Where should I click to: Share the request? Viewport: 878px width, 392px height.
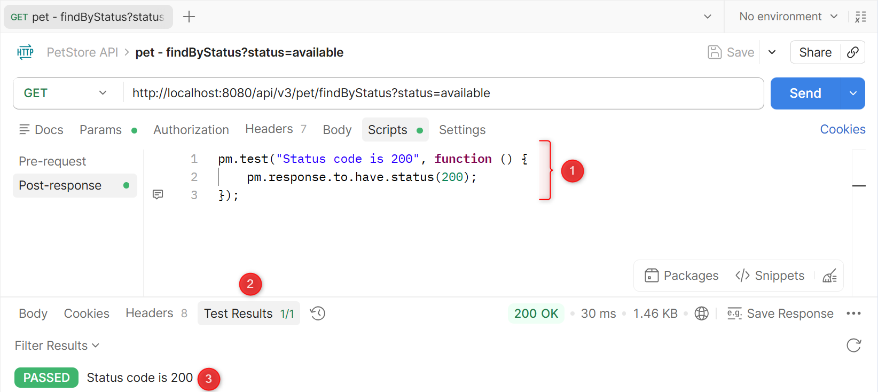coord(815,52)
